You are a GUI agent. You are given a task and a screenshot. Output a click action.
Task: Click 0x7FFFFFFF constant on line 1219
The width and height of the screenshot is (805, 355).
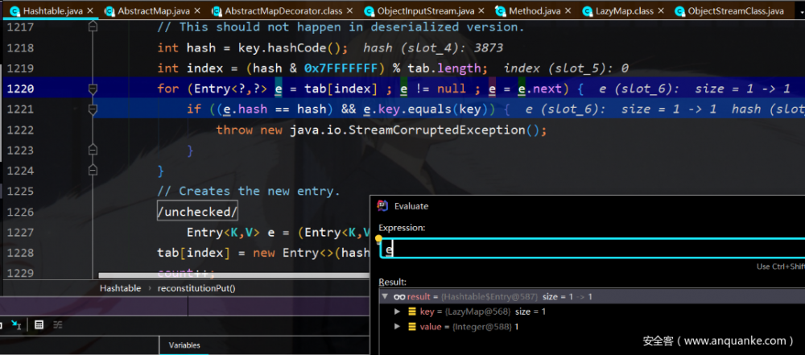[341, 68]
